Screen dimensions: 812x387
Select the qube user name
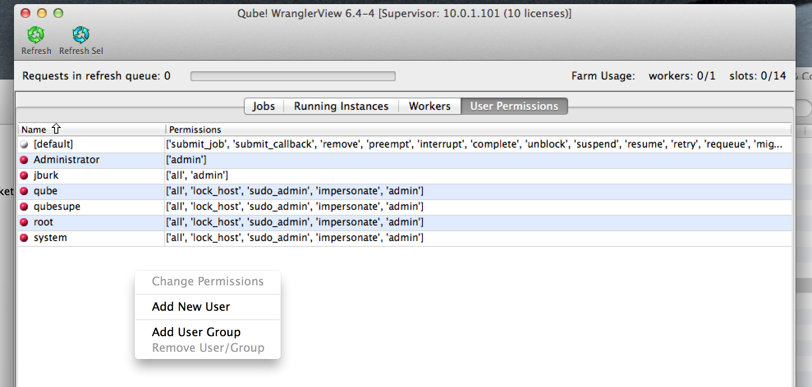point(46,191)
